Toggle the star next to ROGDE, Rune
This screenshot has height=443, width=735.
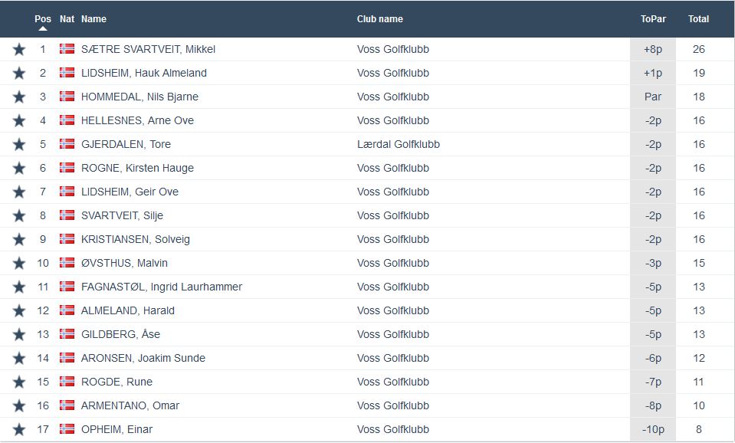point(18,381)
